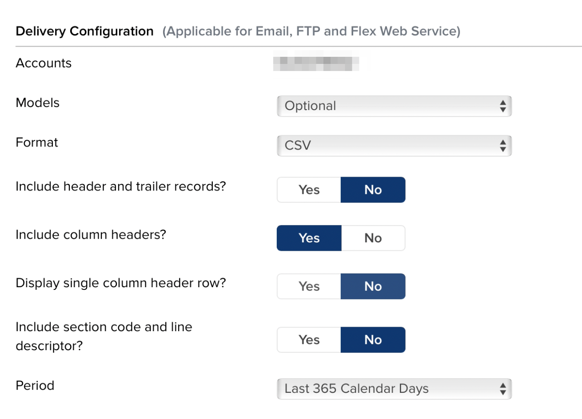Click the Period dropdown arrow icon
582x419 pixels.
(x=502, y=388)
